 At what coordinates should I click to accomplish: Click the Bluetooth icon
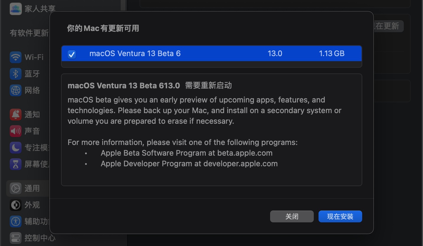coord(15,74)
